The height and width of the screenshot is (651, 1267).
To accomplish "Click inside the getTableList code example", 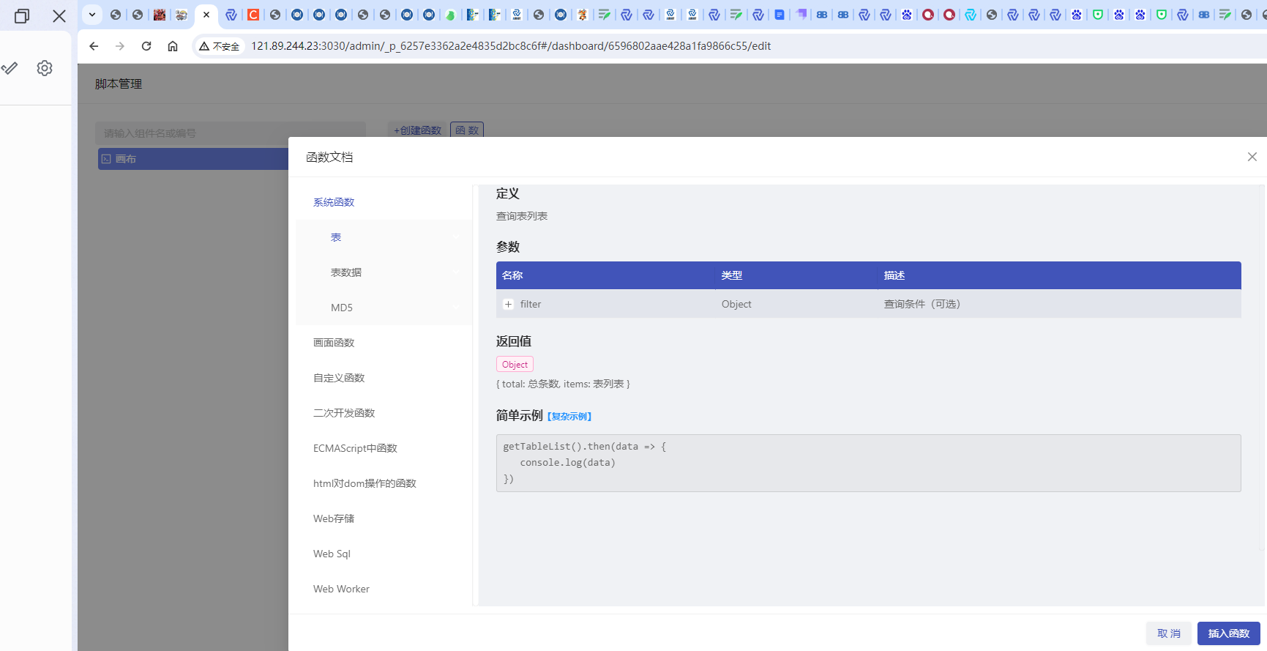I will pos(868,463).
